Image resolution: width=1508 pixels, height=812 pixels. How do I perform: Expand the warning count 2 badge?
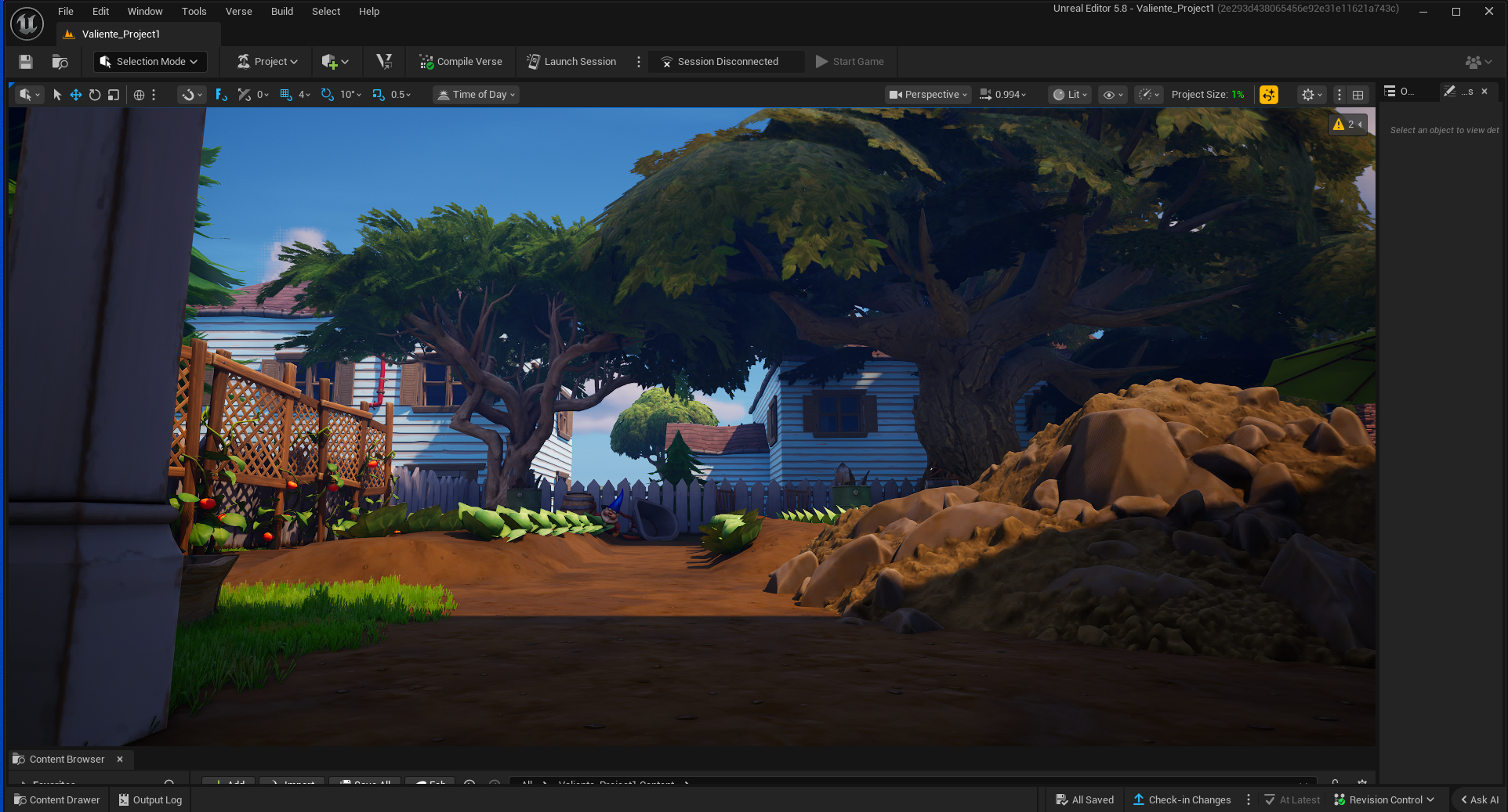click(1348, 125)
